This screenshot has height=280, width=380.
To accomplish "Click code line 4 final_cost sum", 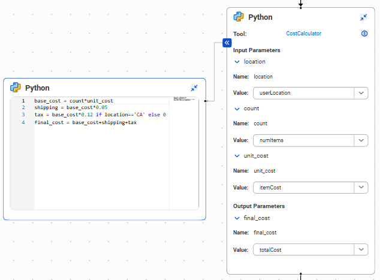I will tap(85, 122).
